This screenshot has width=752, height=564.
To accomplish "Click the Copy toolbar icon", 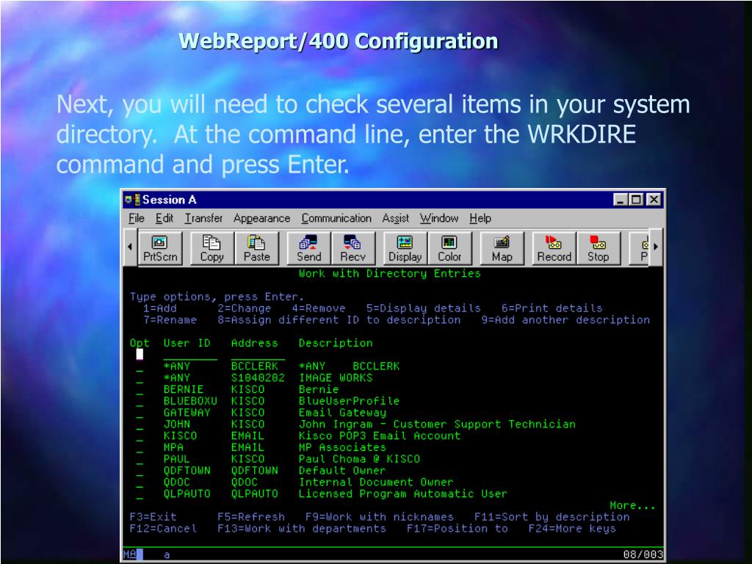I will pyautogui.click(x=212, y=248).
